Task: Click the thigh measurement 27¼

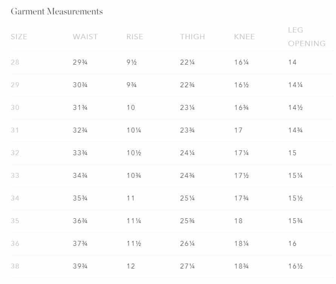Action: (x=187, y=266)
